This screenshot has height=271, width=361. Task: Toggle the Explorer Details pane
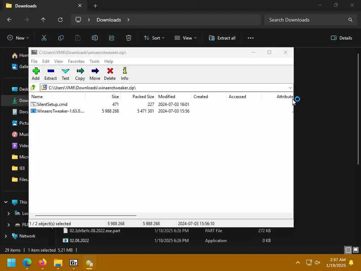[x=341, y=38]
